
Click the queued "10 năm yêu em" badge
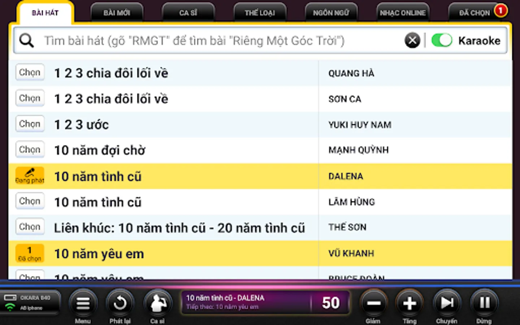(x=30, y=253)
